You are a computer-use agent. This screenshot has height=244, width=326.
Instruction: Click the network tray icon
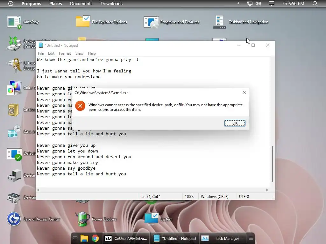(x=250, y=3)
